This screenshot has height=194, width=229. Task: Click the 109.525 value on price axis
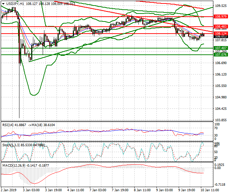click(221, 6)
